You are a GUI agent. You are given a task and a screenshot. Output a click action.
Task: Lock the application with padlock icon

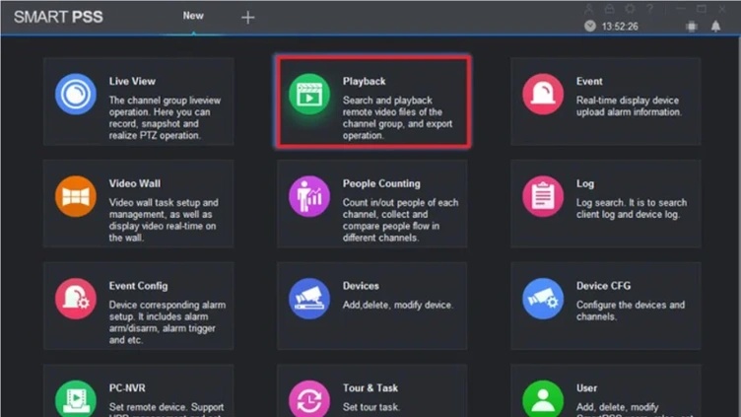[609, 9]
